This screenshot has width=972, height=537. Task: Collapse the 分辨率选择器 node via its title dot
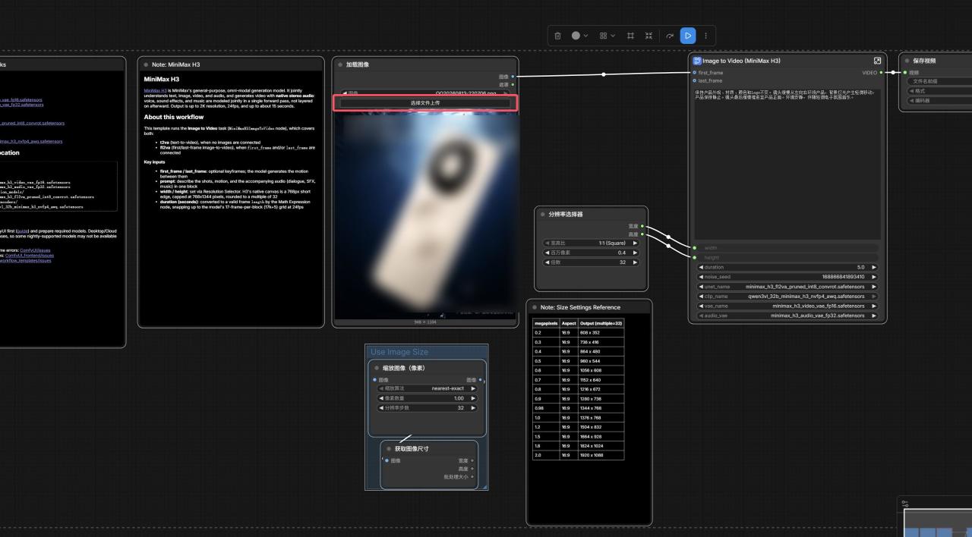[x=542, y=215]
